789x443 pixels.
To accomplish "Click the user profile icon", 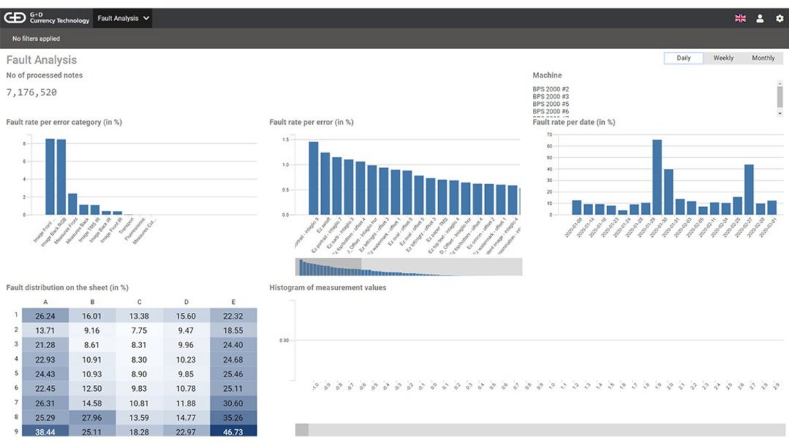I will point(759,18).
